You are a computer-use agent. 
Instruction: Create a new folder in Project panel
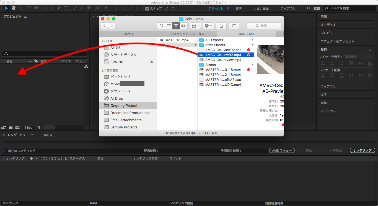[11, 128]
